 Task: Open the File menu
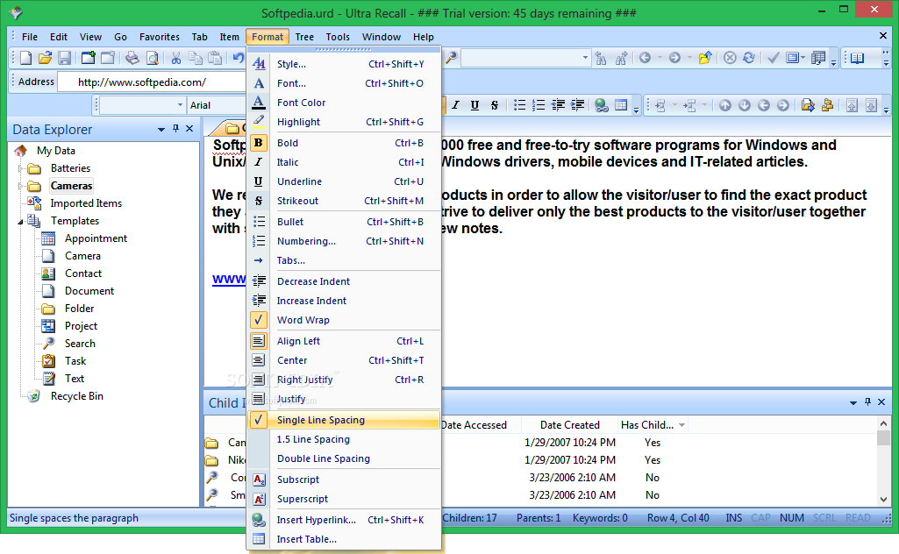point(29,37)
